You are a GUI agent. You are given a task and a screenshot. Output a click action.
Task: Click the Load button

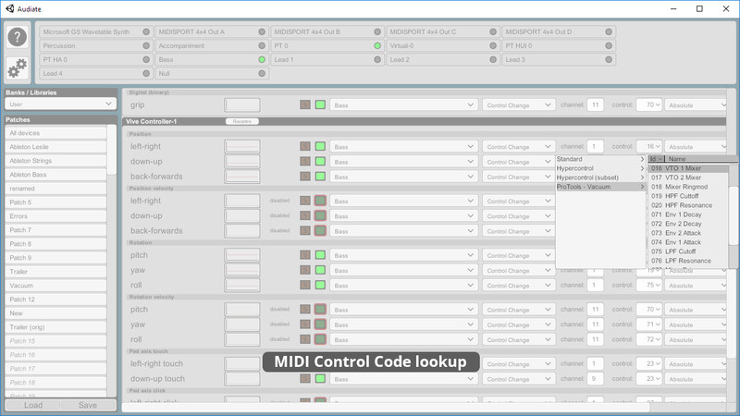point(33,405)
